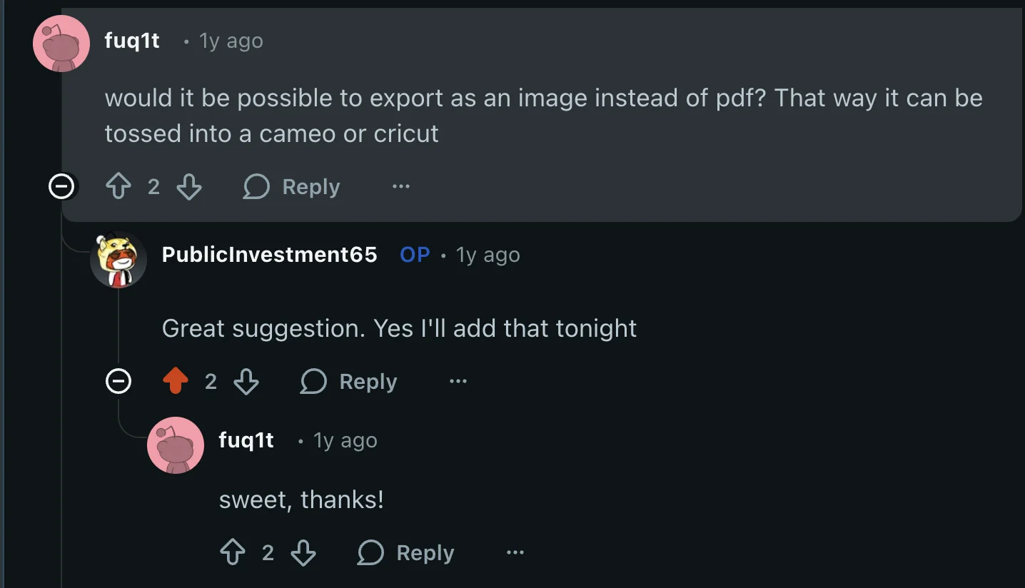The height and width of the screenshot is (588, 1025).
Task: Remove the active upvote on "Great suggestion" reply
Action: coord(175,381)
